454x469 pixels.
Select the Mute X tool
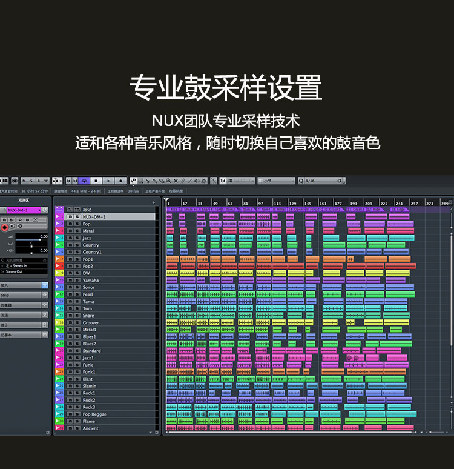(x=176, y=181)
